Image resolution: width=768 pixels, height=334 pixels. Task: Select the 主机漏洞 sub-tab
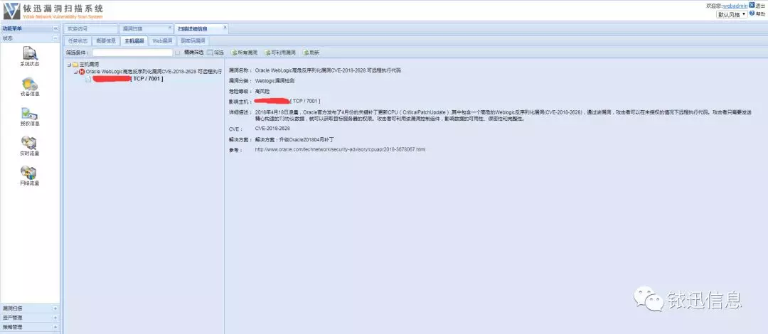point(134,41)
